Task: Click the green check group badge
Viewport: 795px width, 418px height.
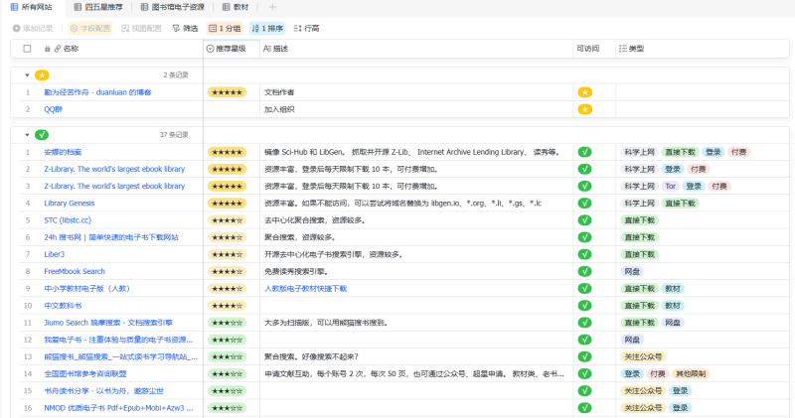Action: [42, 135]
